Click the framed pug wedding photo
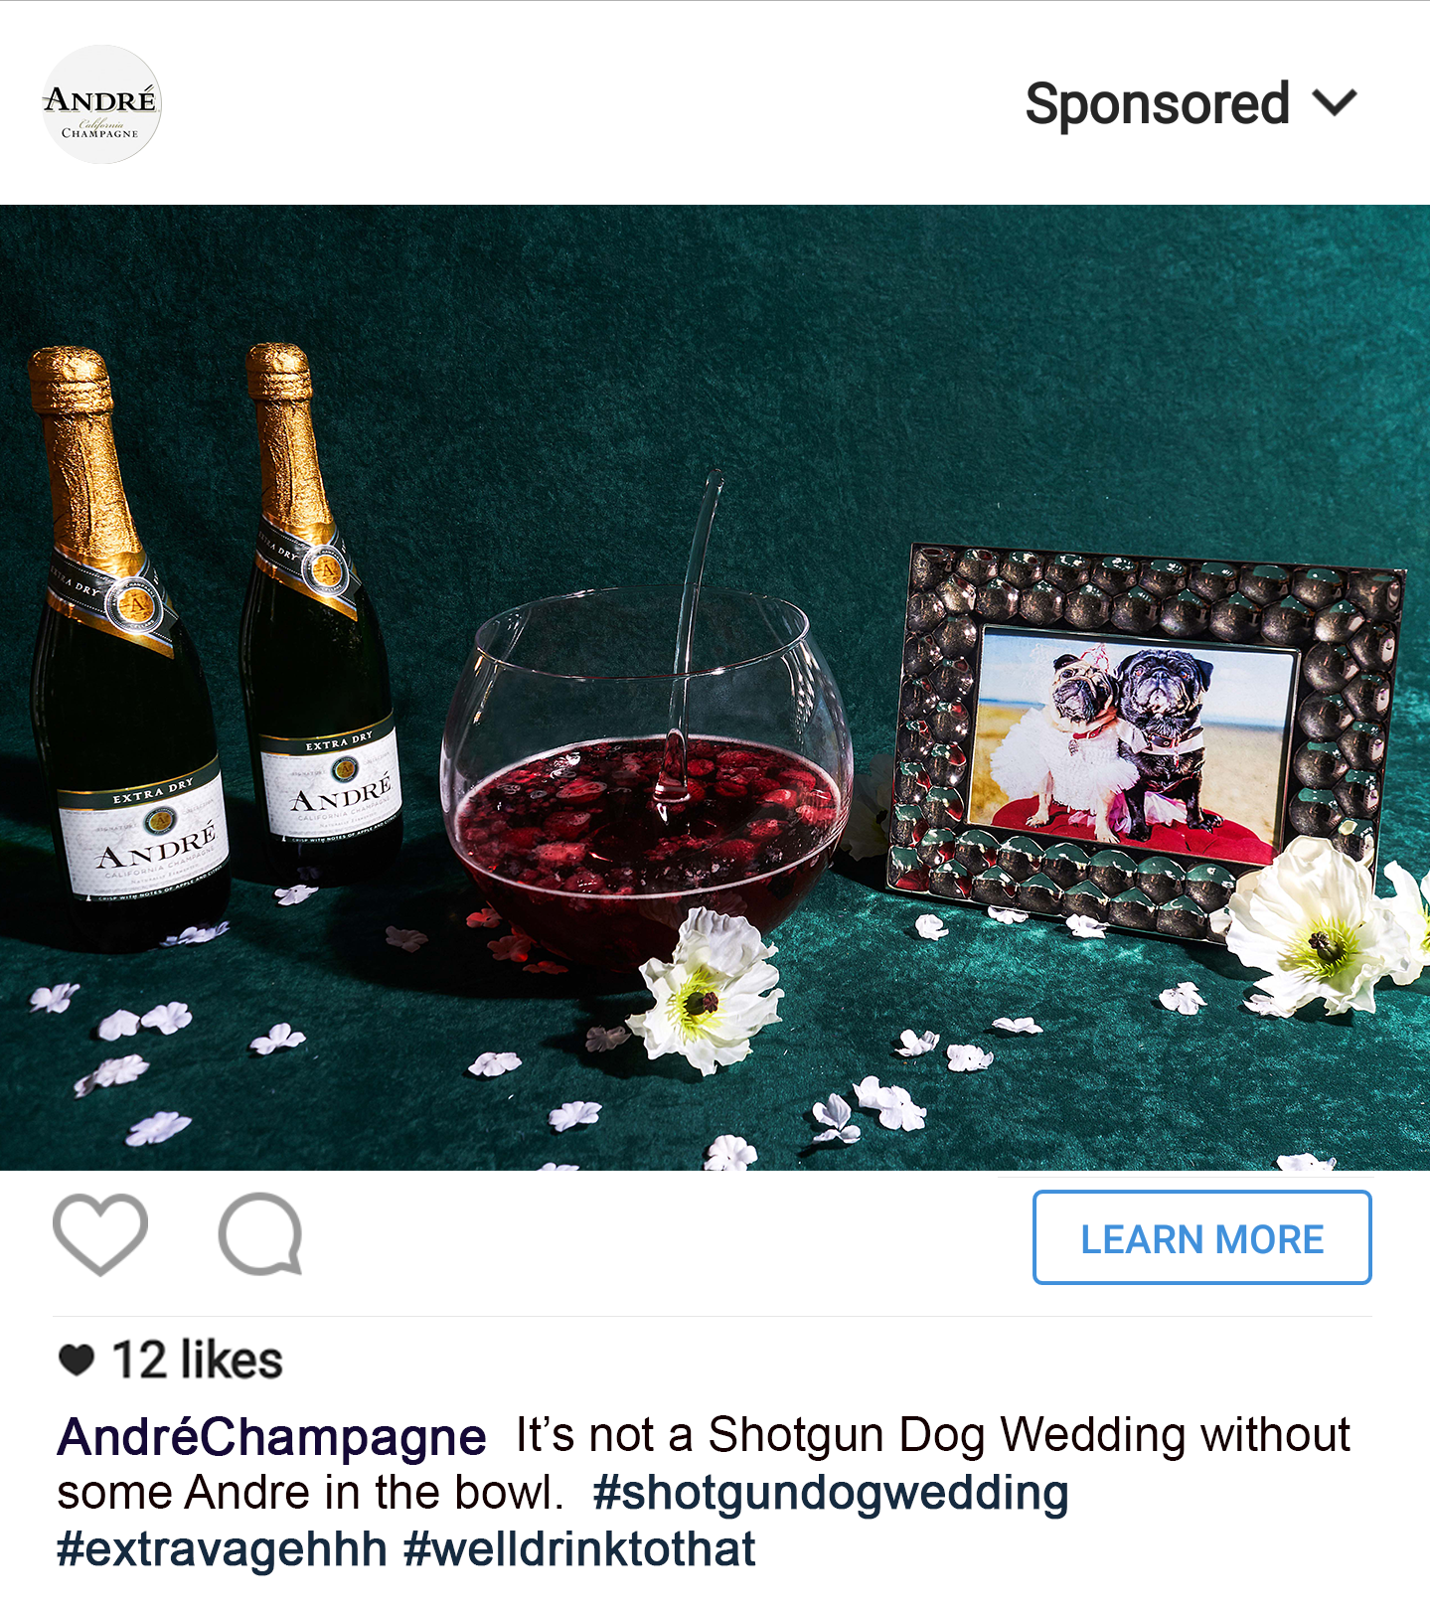 coord(1143,740)
